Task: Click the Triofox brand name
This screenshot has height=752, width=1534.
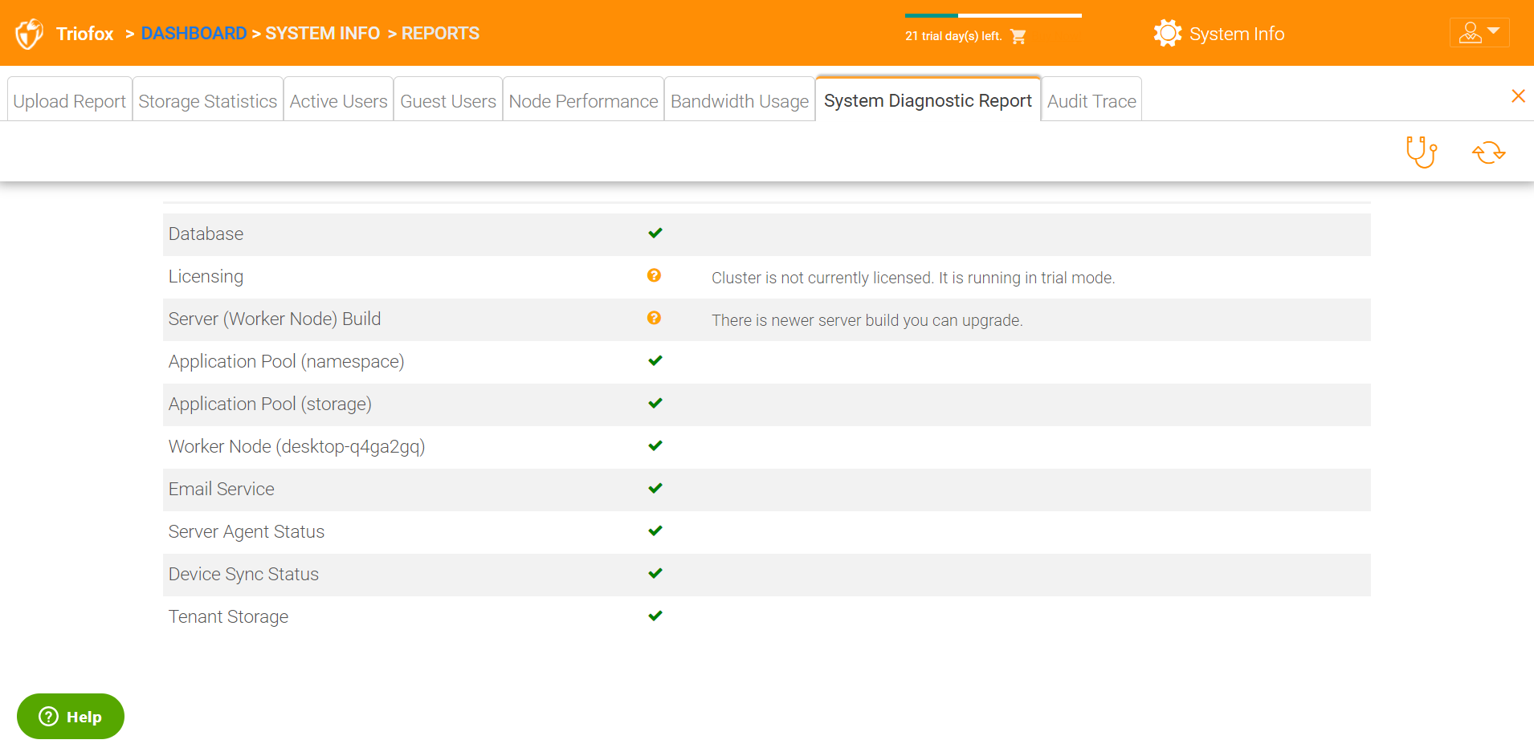Action: (85, 34)
